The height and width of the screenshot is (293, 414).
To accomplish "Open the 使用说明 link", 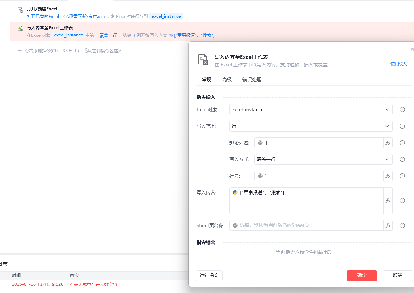I will pos(399,64).
